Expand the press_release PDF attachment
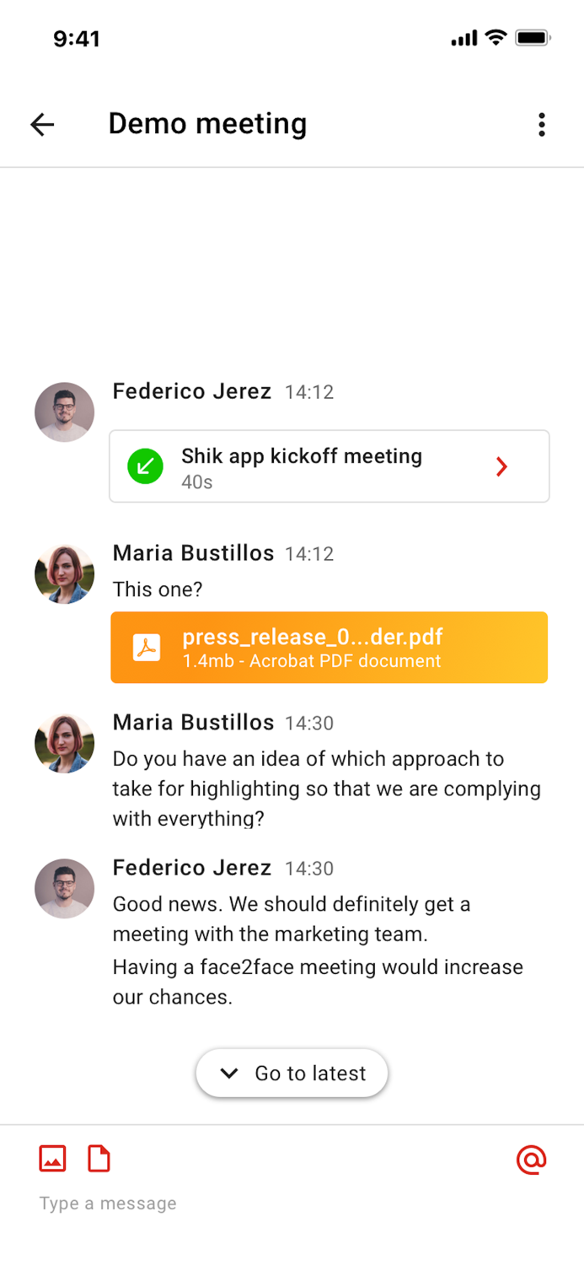 pos(329,647)
